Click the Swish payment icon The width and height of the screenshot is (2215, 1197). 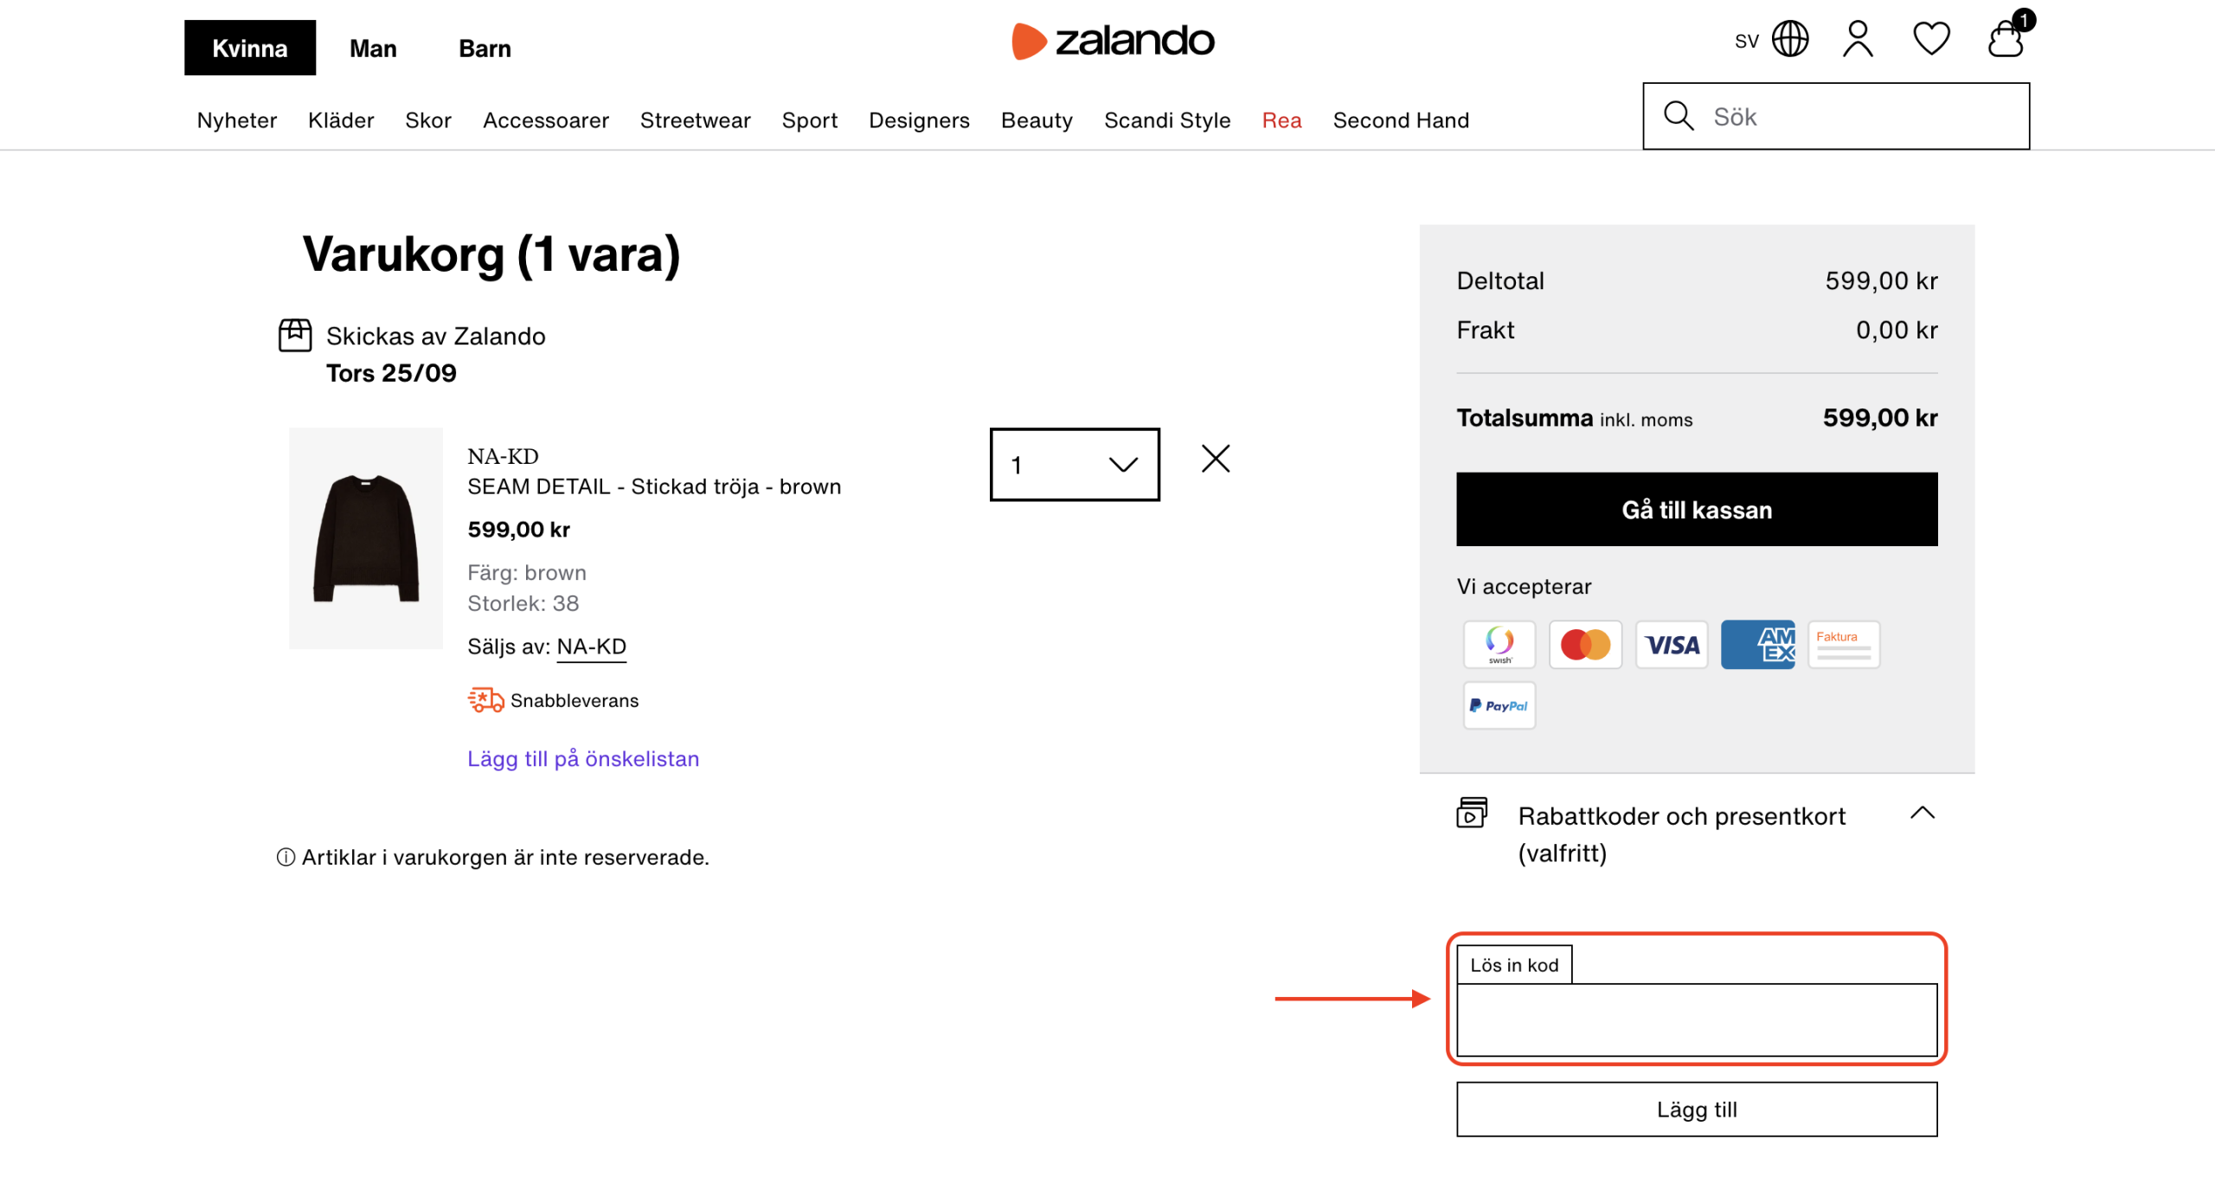[1499, 645]
